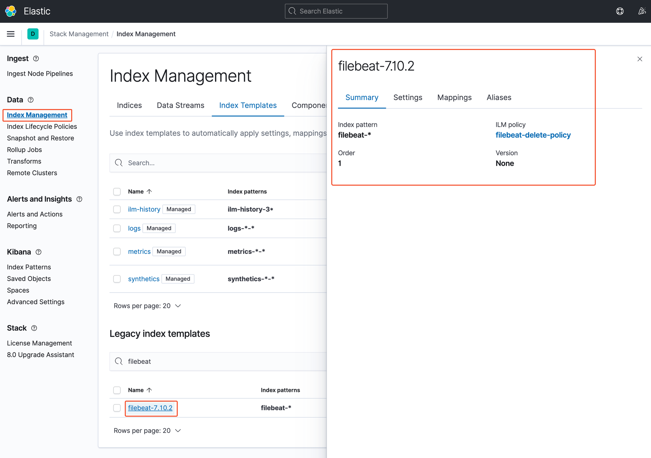Viewport: 651px width, 458px height.
Task: Check the ilm-history template checkbox
Action: coord(117,209)
